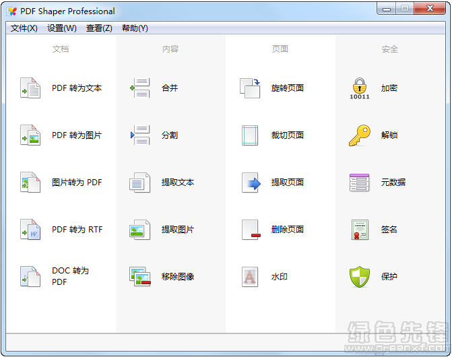Choose the 删除页面 text label
Image resolution: width=452 pixels, height=357 pixels.
[288, 230]
